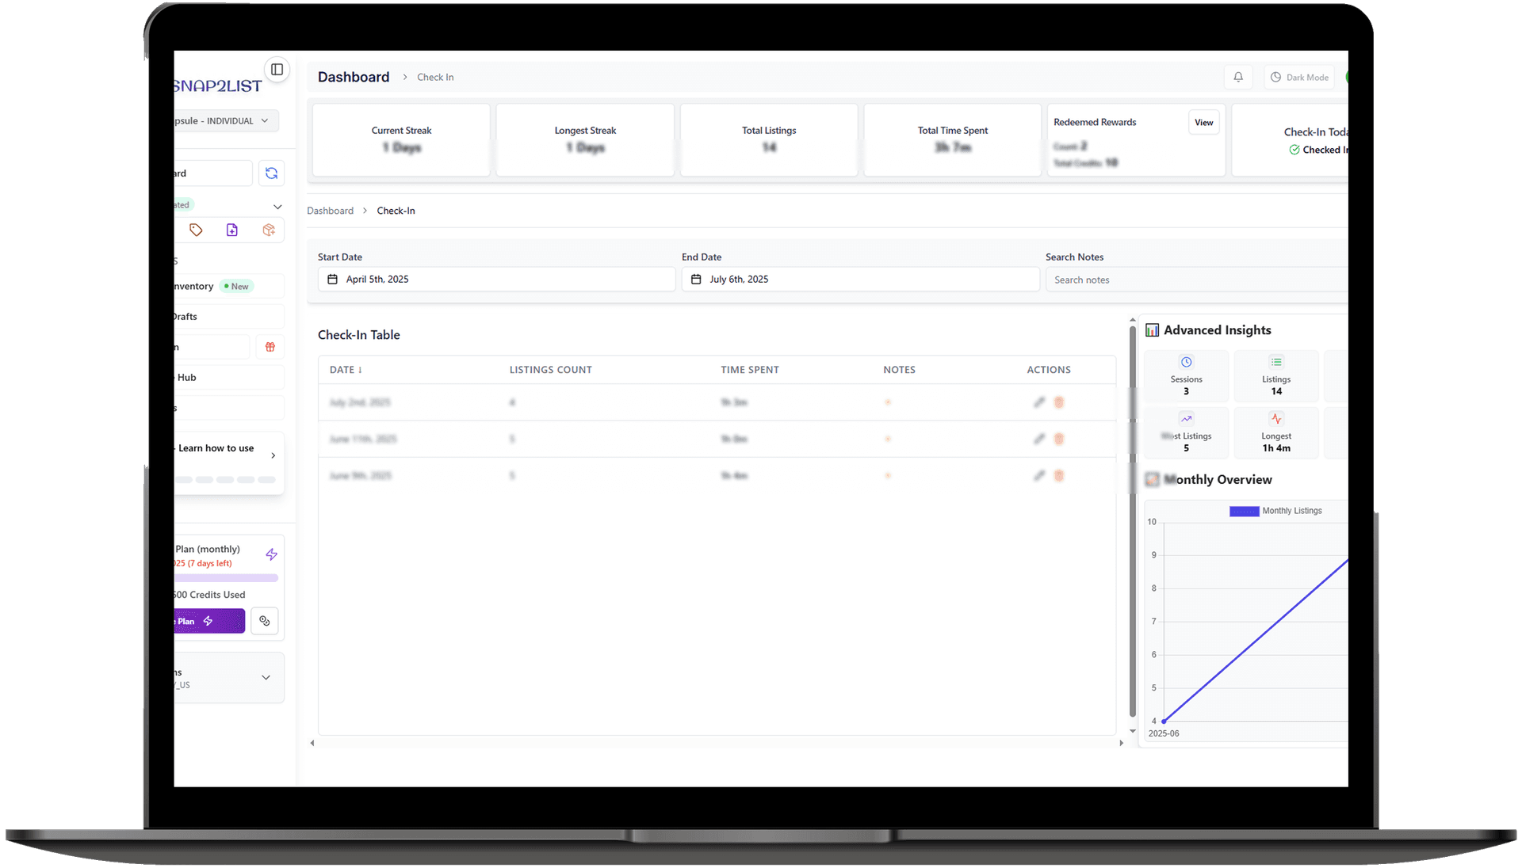Open the edit pencil on the July 2nd row
Screen dimensions: 1522x868
[x=1039, y=402]
